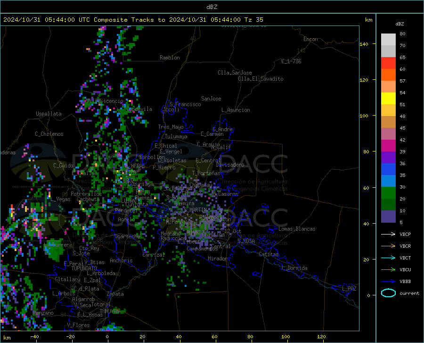This screenshot has width=424, height=343.
Task: Click the VBBB legend label
Action: point(405,282)
